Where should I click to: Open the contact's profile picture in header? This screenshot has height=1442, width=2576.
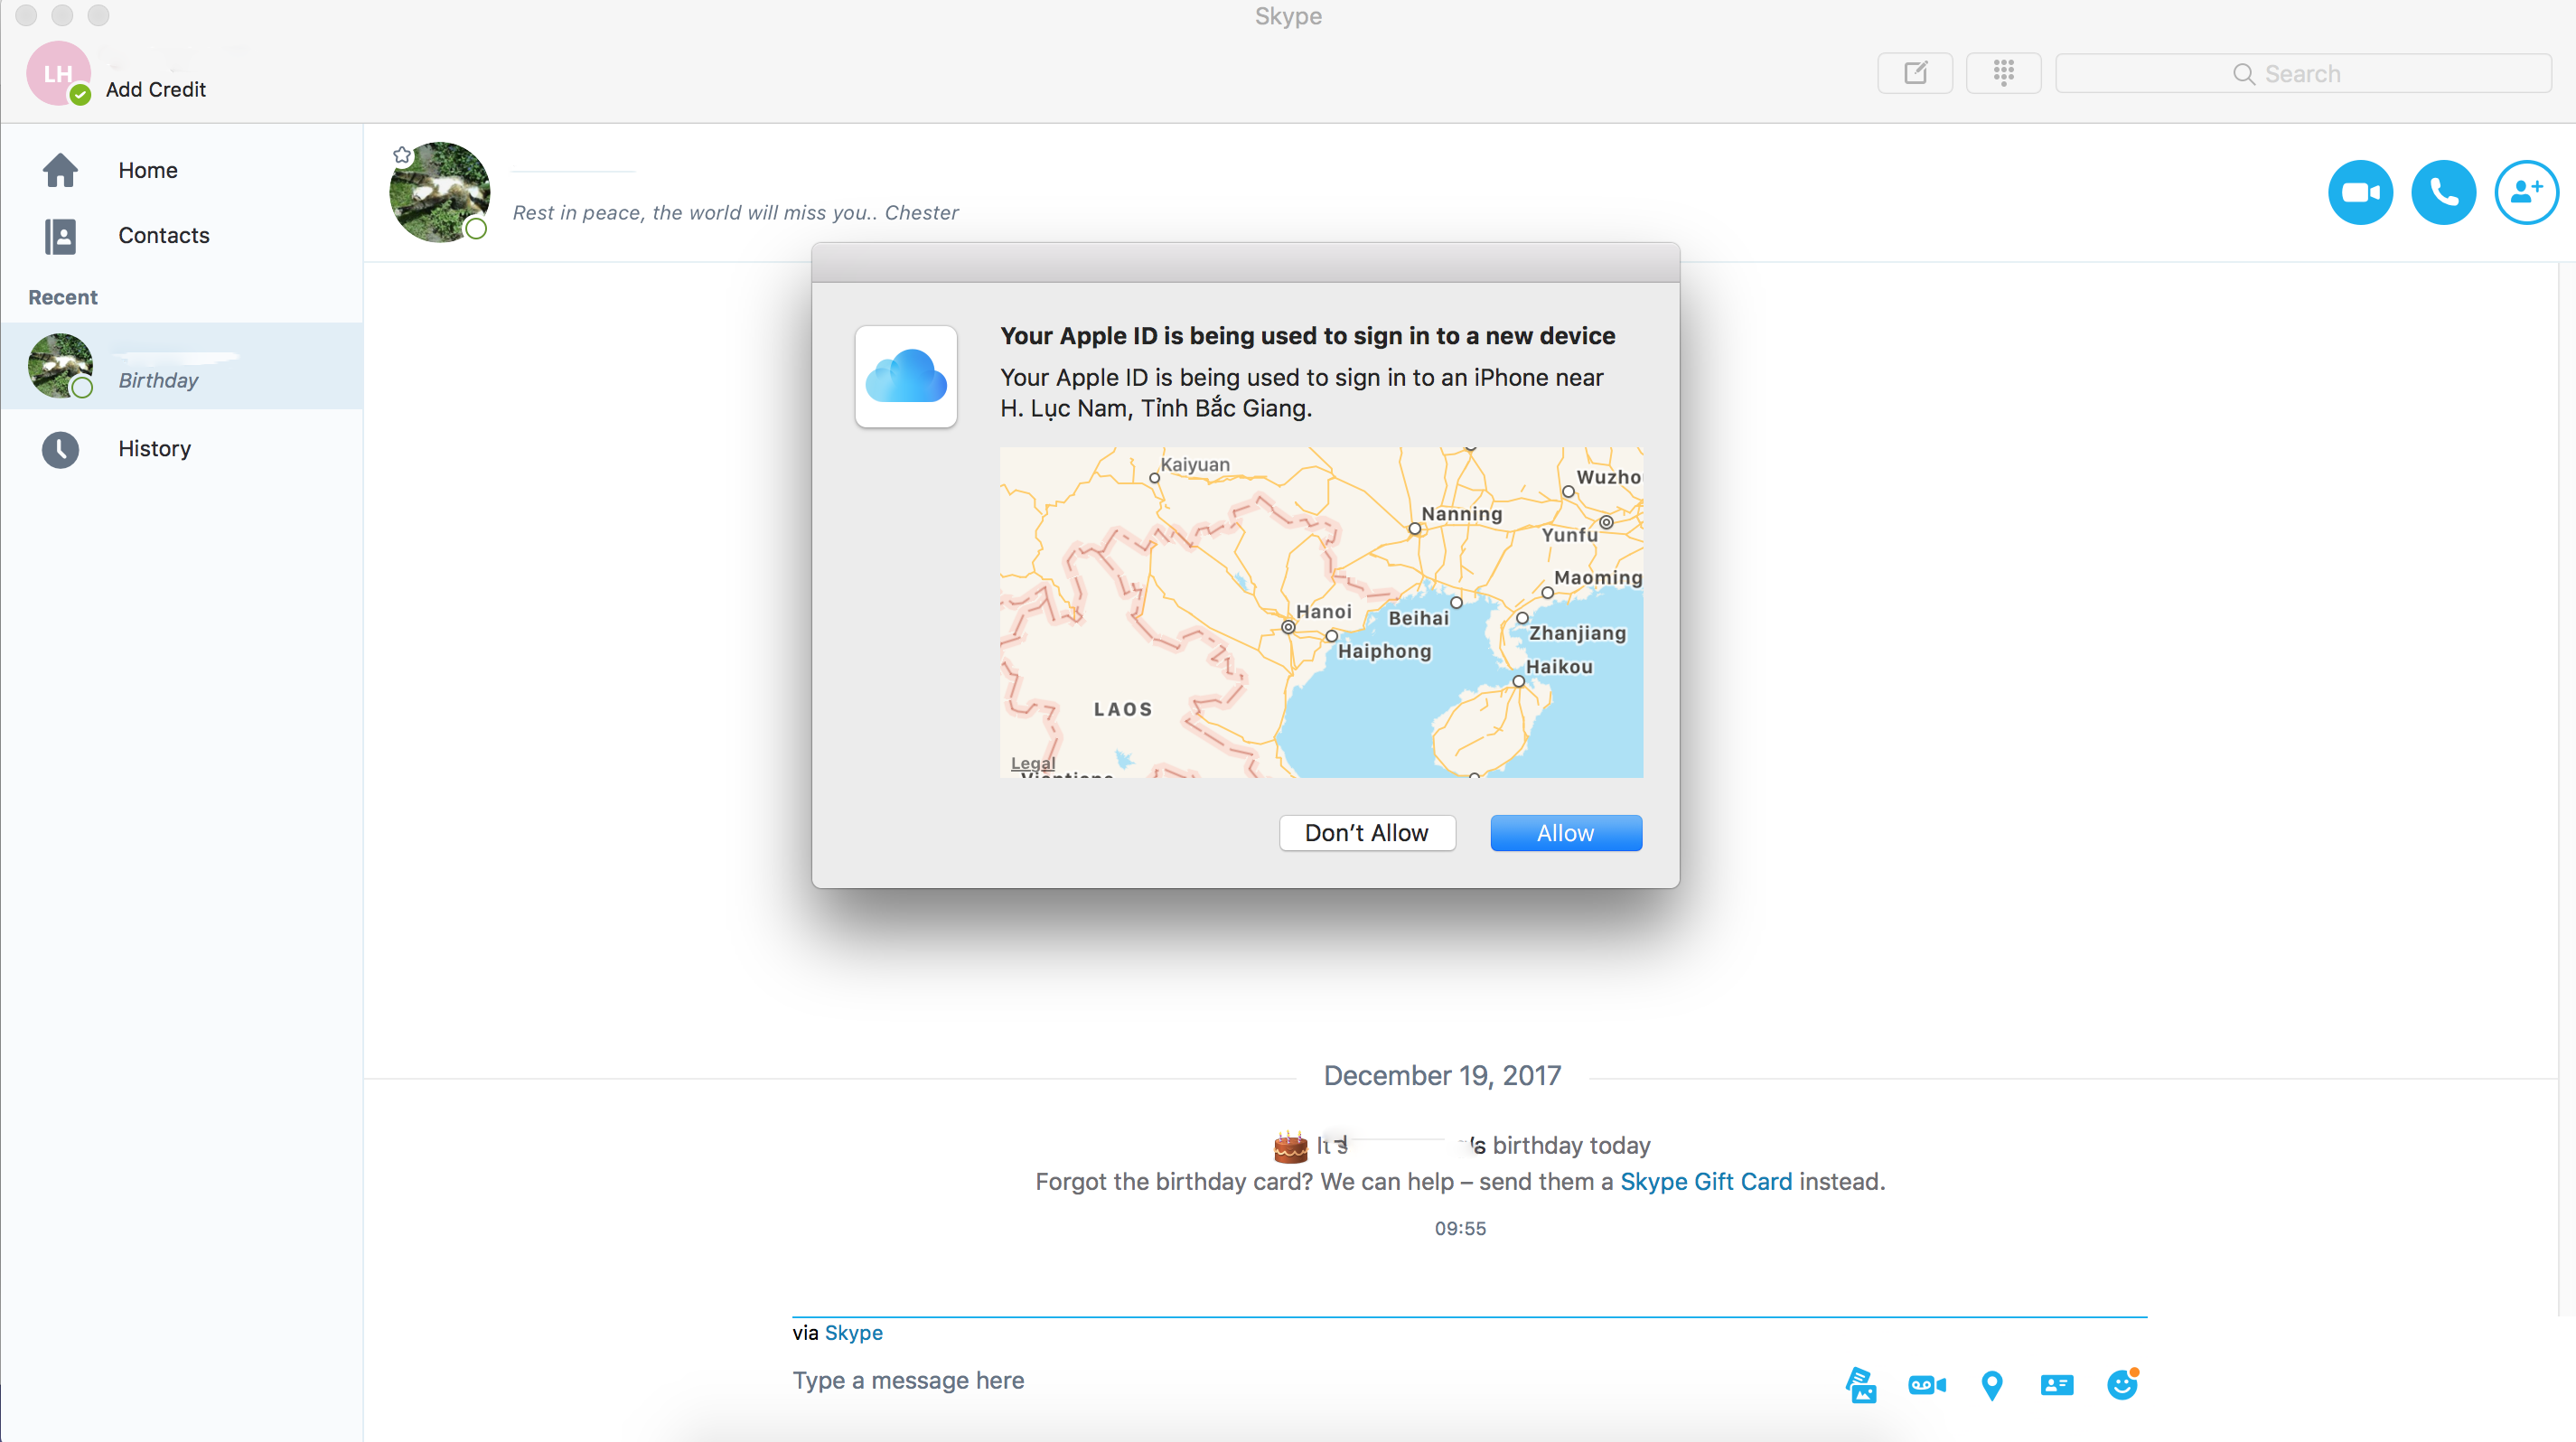(x=439, y=192)
